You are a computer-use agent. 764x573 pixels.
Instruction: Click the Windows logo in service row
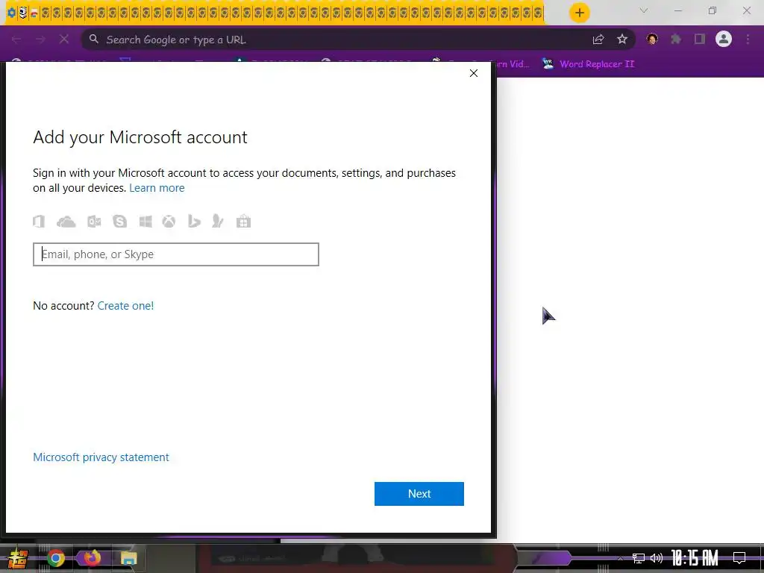145,222
